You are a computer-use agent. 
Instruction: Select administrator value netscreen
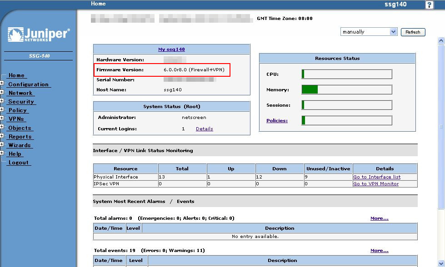(194, 117)
